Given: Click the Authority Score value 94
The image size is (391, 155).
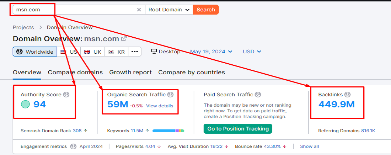Looking at the screenshot, I should (40, 104).
